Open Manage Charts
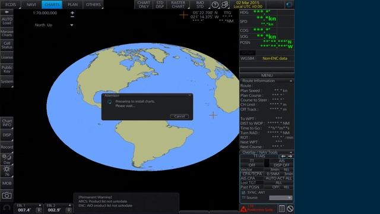The height and width of the screenshot is (214, 380). (x=7, y=33)
